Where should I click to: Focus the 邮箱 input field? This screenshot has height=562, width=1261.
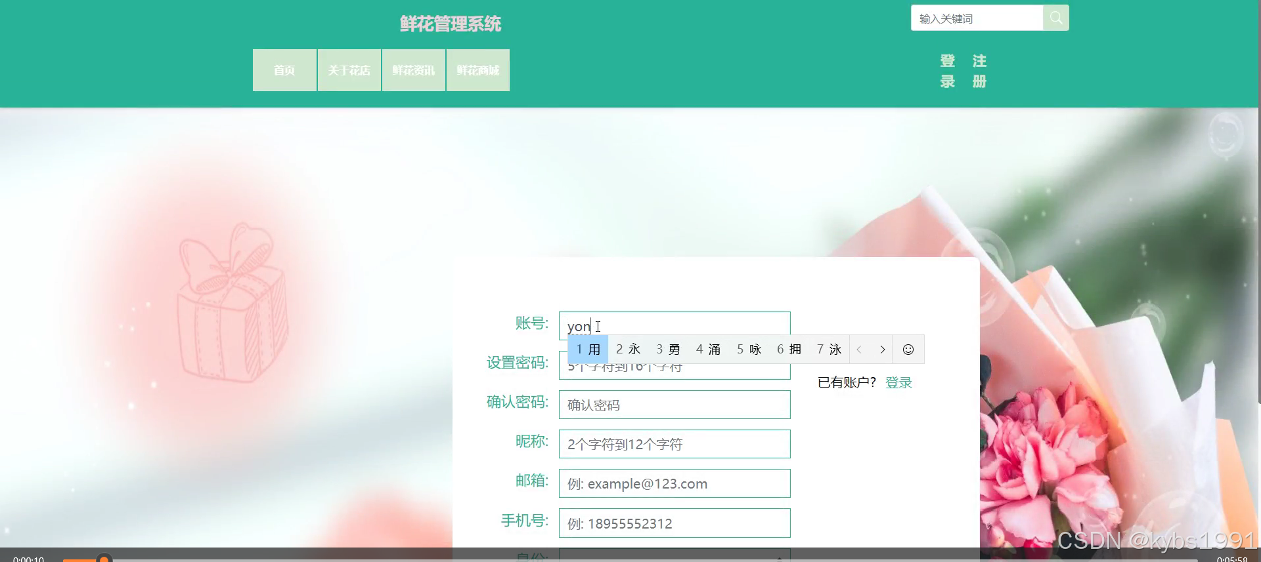[x=675, y=483]
